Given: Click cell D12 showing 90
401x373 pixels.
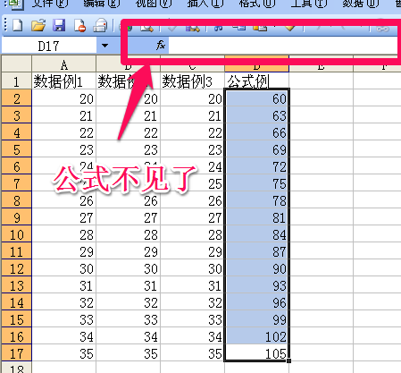Looking at the screenshot, I should [256, 268].
